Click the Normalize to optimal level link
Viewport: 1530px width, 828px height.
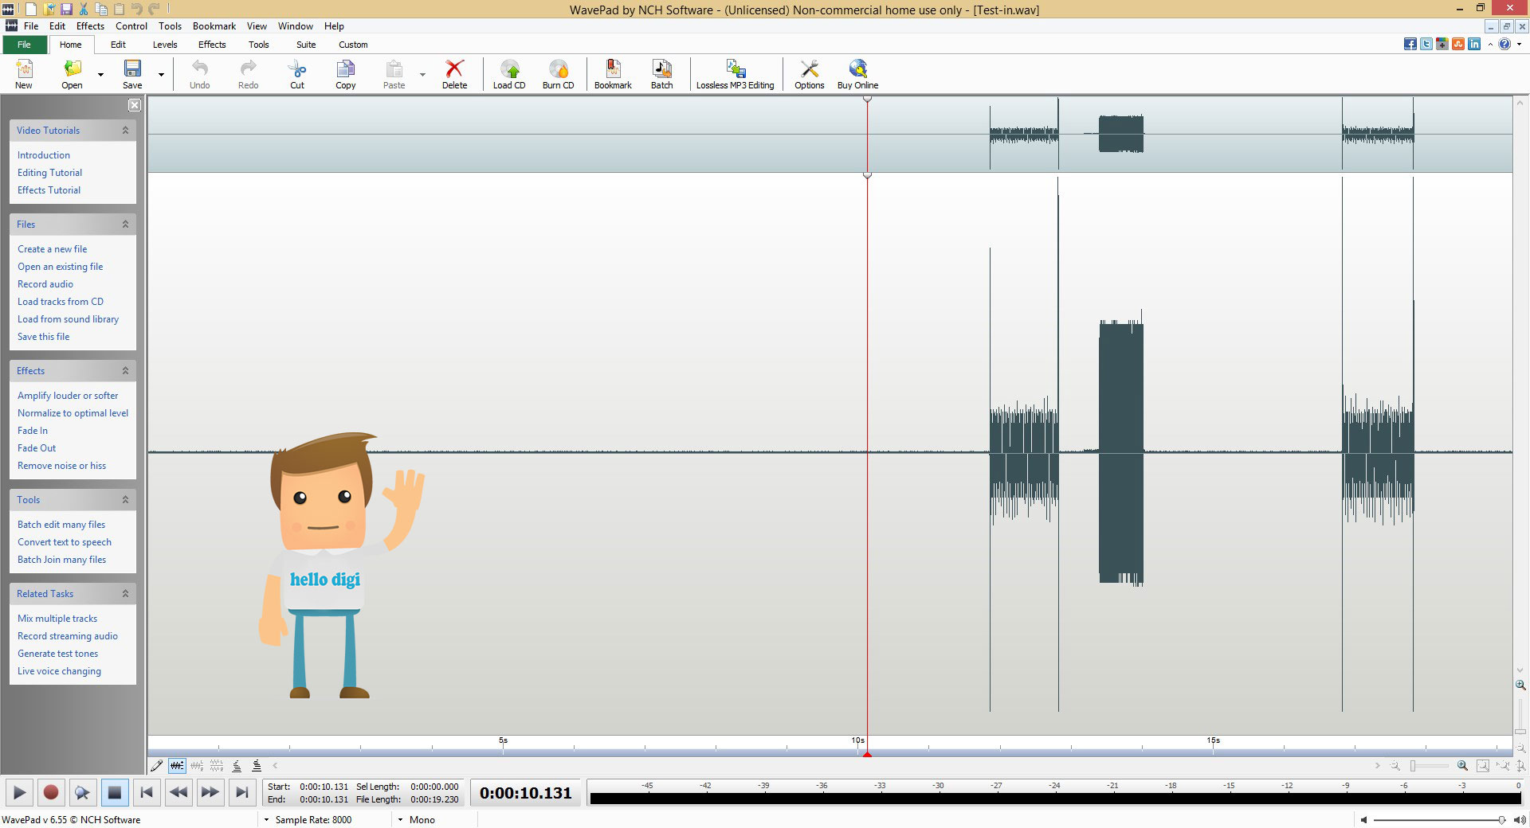[73, 413]
